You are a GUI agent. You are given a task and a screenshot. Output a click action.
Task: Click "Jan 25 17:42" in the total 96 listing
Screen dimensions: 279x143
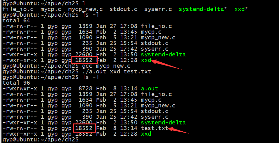pyautogui.click(x=117, y=117)
